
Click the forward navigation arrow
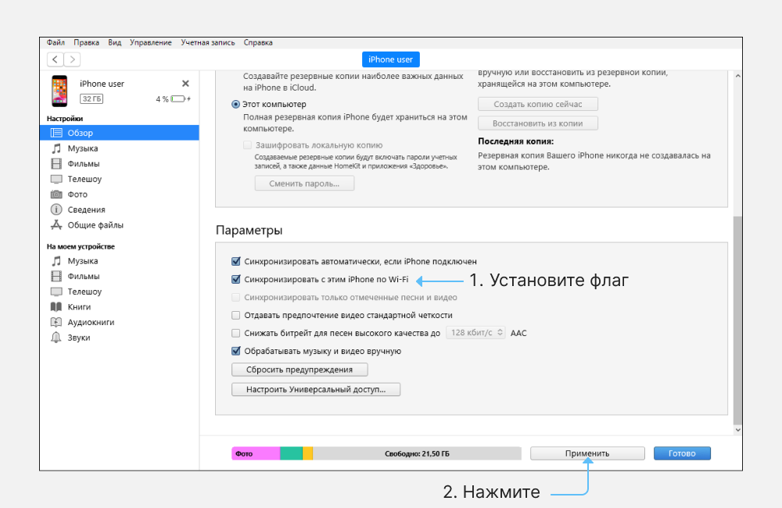tap(72, 59)
